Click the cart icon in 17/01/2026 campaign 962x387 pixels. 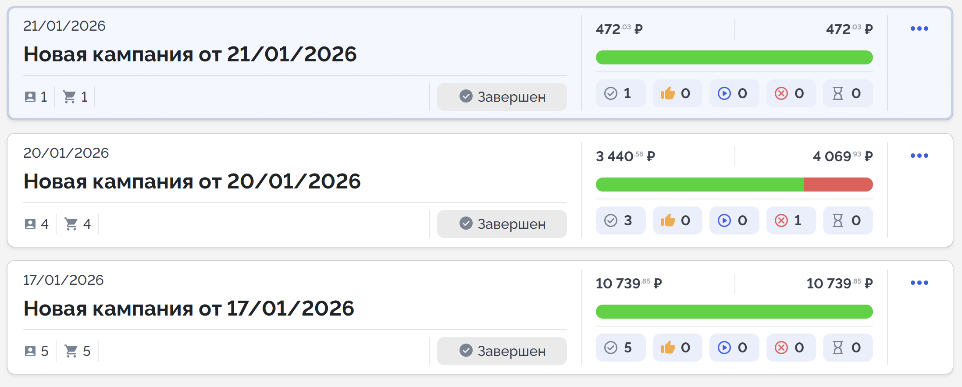(71, 351)
